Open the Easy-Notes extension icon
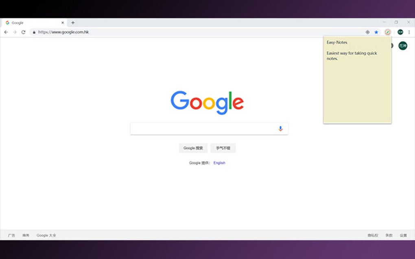The width and height of the screenshot is (415, 259). 387,32
